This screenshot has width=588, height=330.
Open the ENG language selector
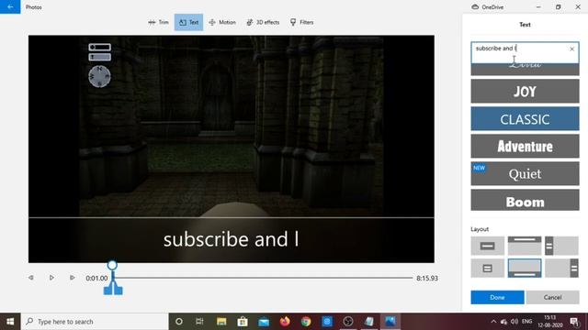click(526, 322)
